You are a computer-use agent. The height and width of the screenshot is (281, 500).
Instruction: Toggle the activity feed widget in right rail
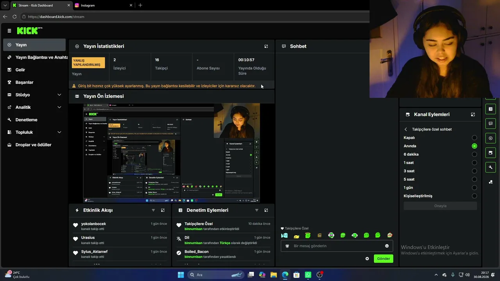[491, 109]
